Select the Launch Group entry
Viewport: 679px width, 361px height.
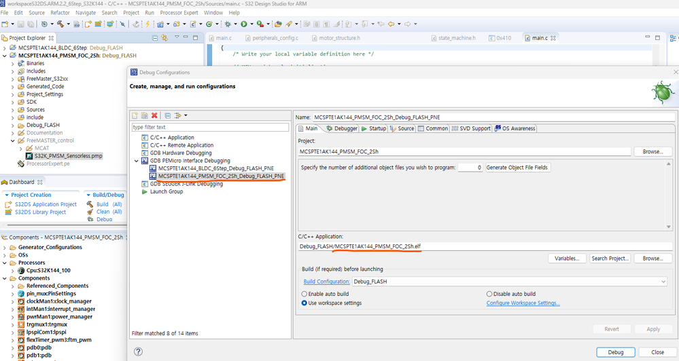[167, 191]
